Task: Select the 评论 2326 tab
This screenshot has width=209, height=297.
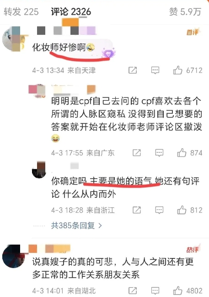Action: [x=71, y=12]
